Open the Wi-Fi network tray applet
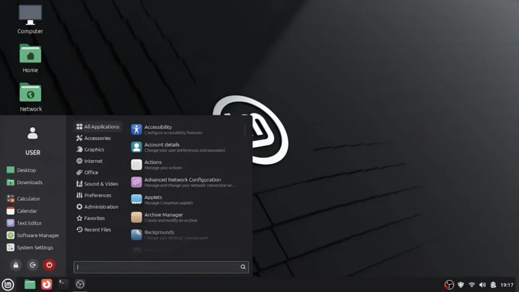 click(x=472, y=285)
